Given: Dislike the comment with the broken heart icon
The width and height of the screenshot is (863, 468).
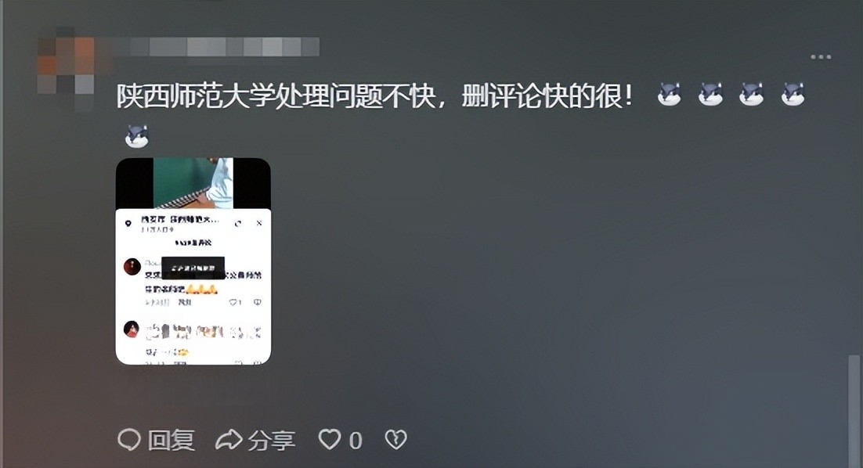Looking at the screenshot, I should [395, 439].
